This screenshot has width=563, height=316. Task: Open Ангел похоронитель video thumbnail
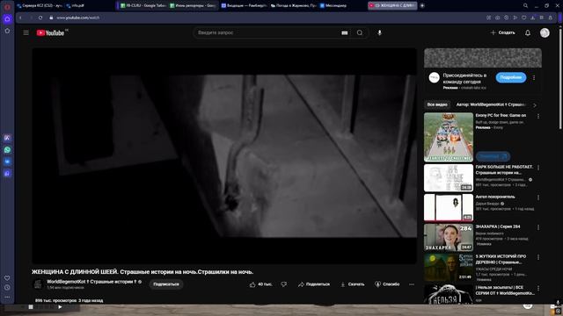[x=449, y=207]
